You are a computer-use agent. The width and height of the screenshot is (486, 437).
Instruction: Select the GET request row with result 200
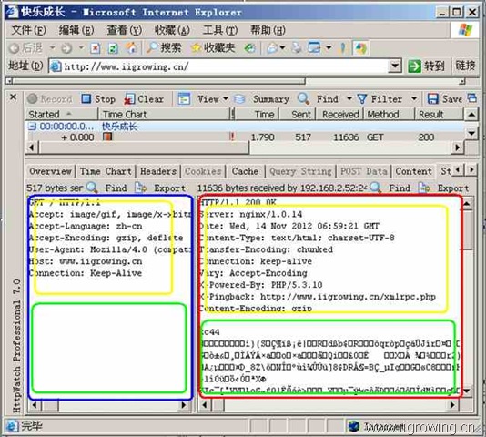point(245,137)
